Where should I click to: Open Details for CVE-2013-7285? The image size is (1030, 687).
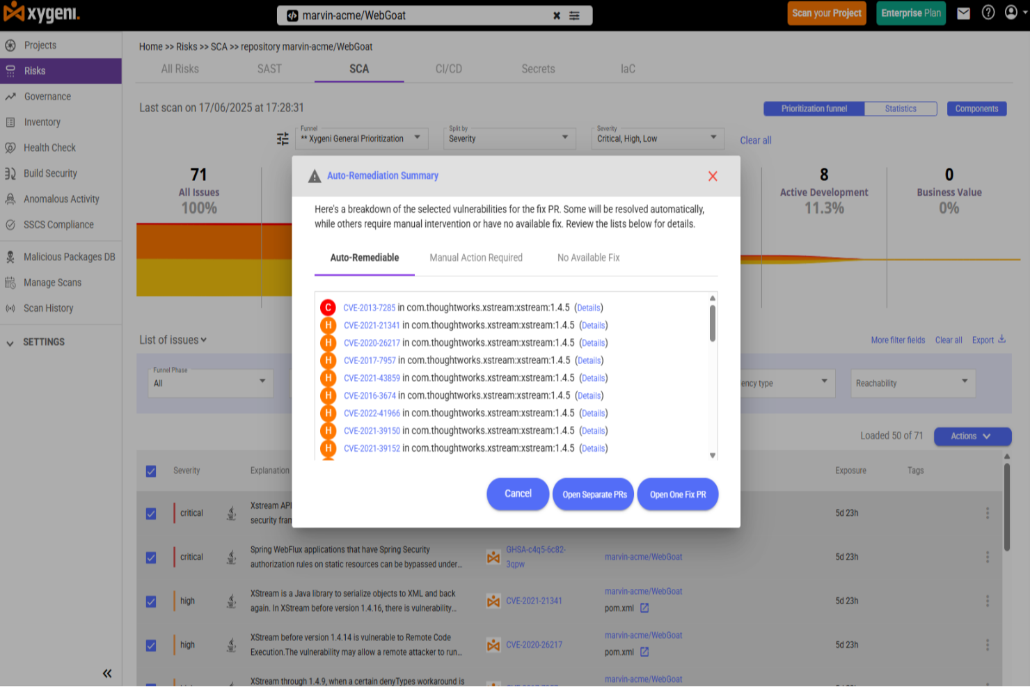point(588,307)
